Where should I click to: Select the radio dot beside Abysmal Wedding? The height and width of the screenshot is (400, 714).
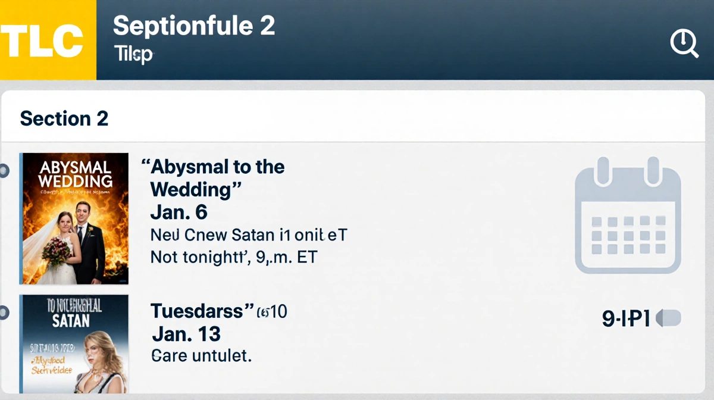4,171
